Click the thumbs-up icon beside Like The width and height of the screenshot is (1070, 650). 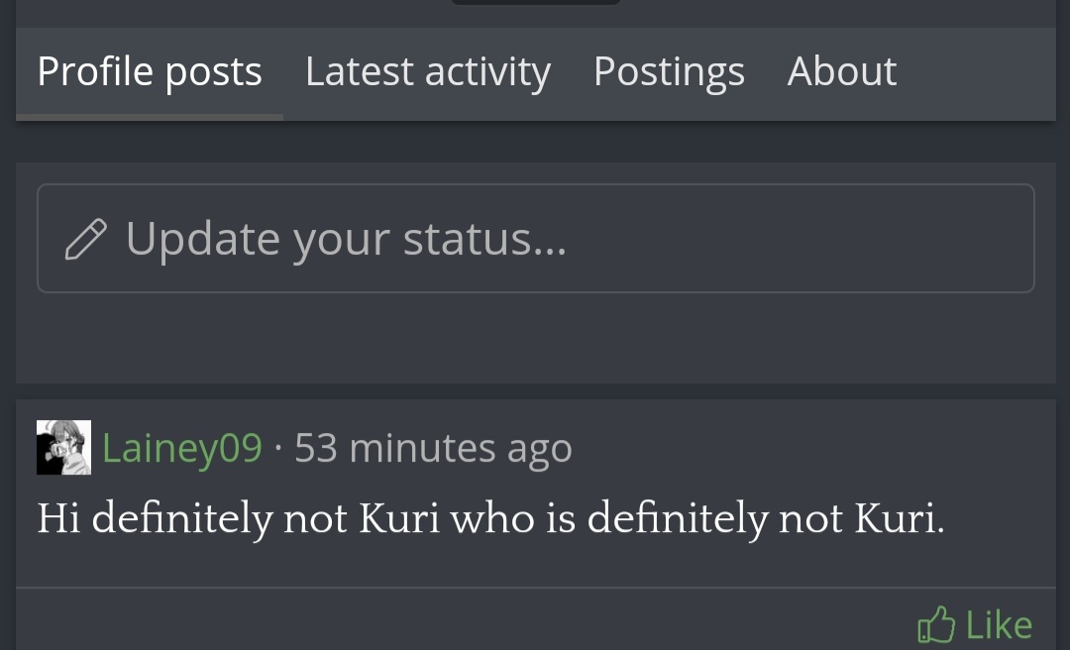coord(936,624)
